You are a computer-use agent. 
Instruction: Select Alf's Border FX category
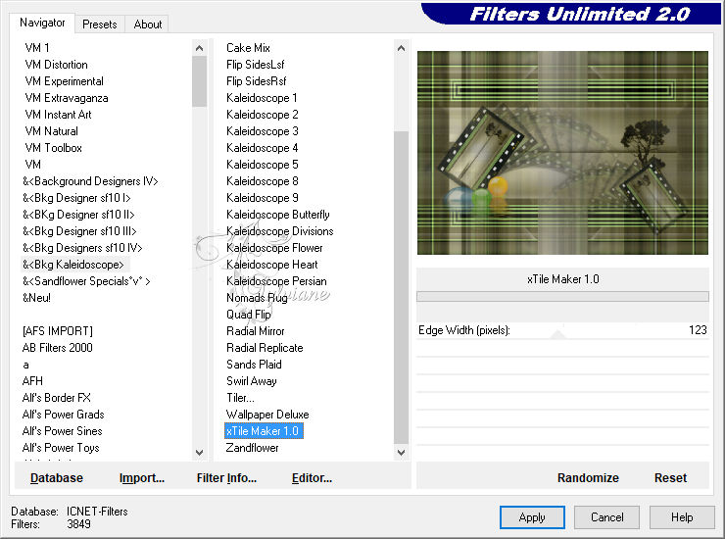pos(57,398)
